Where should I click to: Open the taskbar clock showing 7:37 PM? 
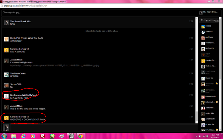coord(215,136)
